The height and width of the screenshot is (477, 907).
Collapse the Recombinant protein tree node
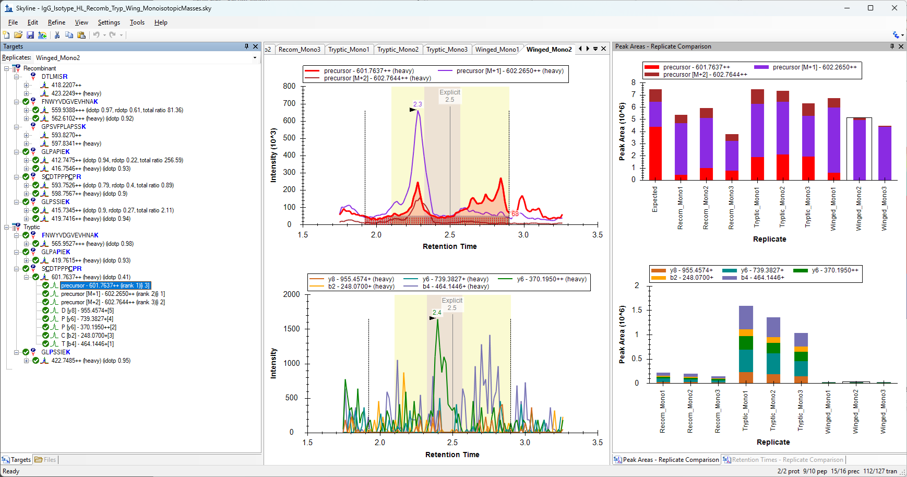(x=6, y=68)
